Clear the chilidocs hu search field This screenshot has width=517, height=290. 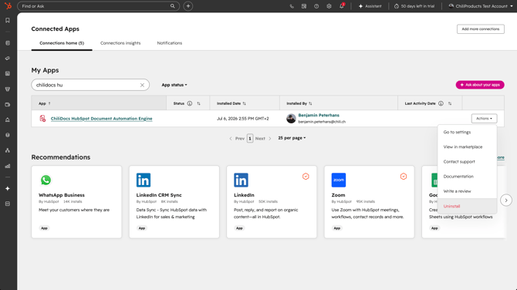pyautogui.click(x=142, y=85)
